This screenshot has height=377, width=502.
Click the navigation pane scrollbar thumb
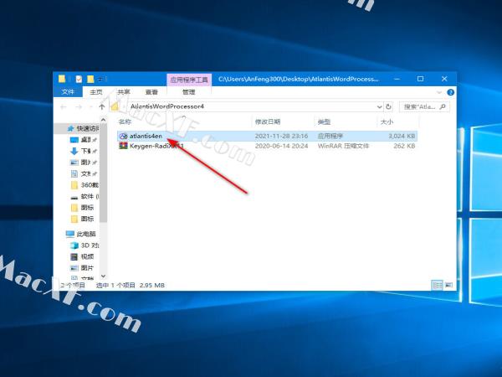(x=103, y=173)
